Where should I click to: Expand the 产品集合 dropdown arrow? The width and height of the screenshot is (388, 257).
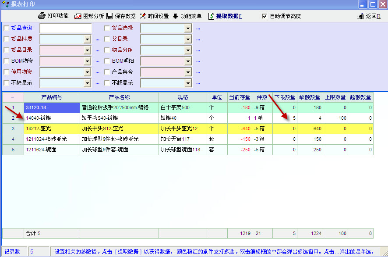tap(188, 72)
